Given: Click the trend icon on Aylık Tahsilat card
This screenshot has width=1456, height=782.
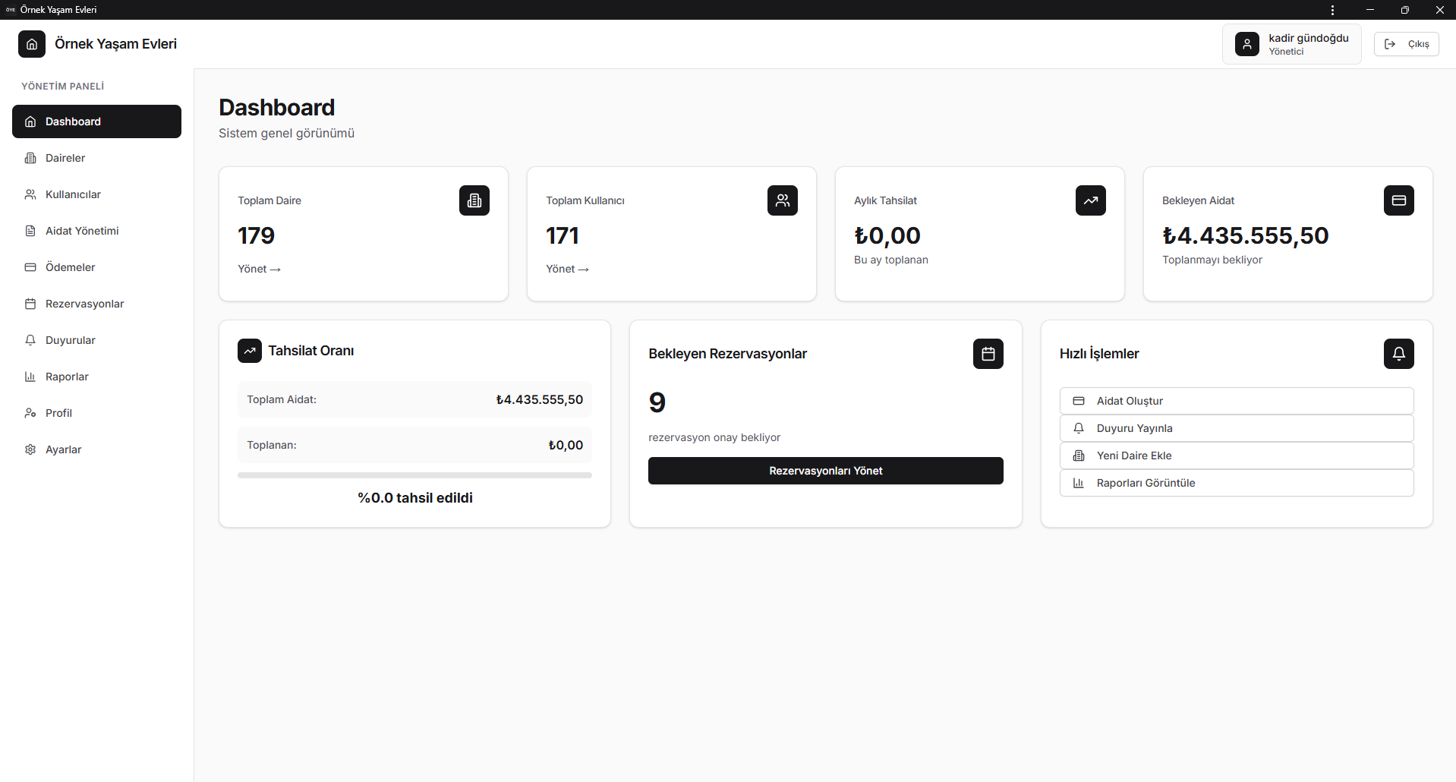Looking at the screenshot, I should point(1090,200).
